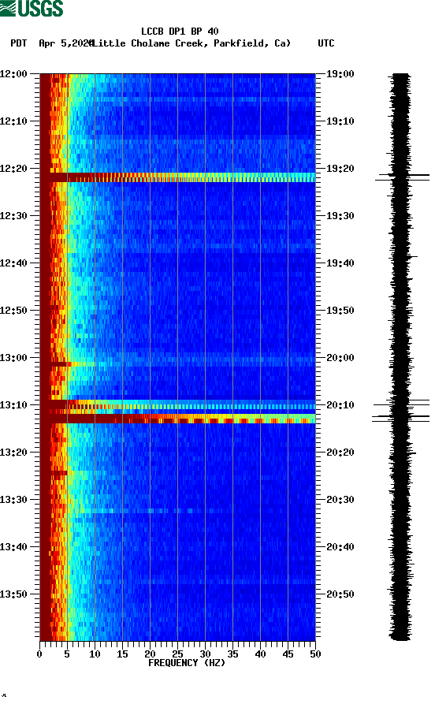Click the "12:20" PDT time label
Screen dimensions: 435x704
[14, 169]
